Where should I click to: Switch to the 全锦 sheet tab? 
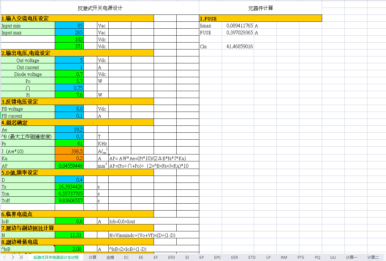[110, 257]
